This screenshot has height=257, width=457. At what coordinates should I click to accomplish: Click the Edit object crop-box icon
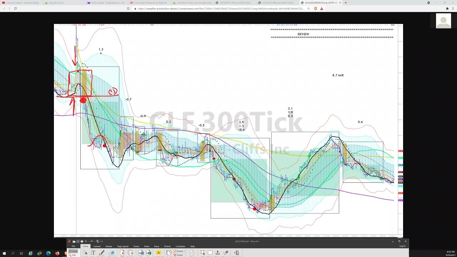click(x=202, y=253)
